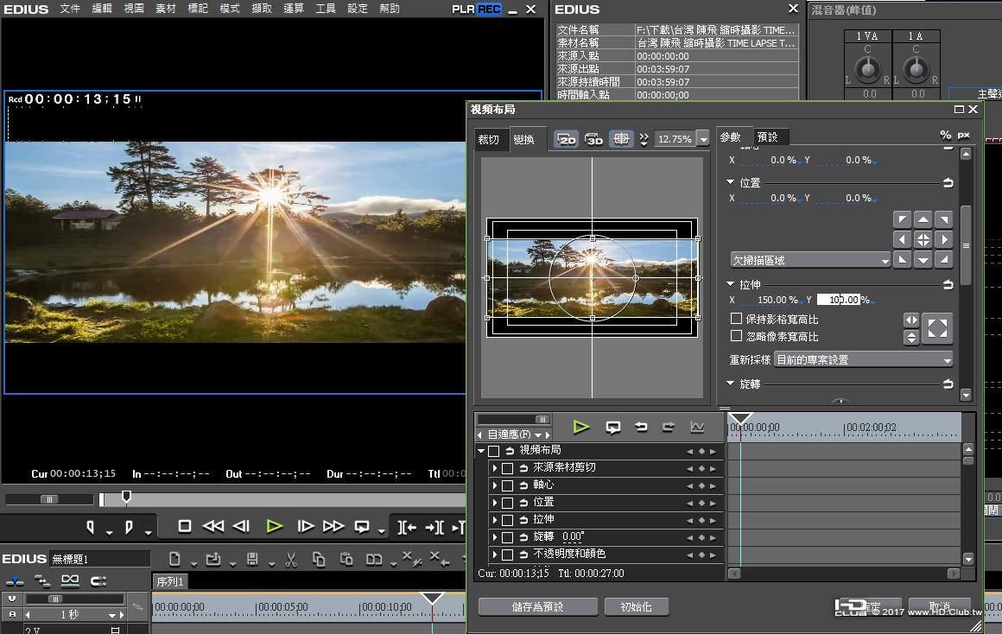
Task: Select 2D layout mode icon
Action: click(566, 139)
